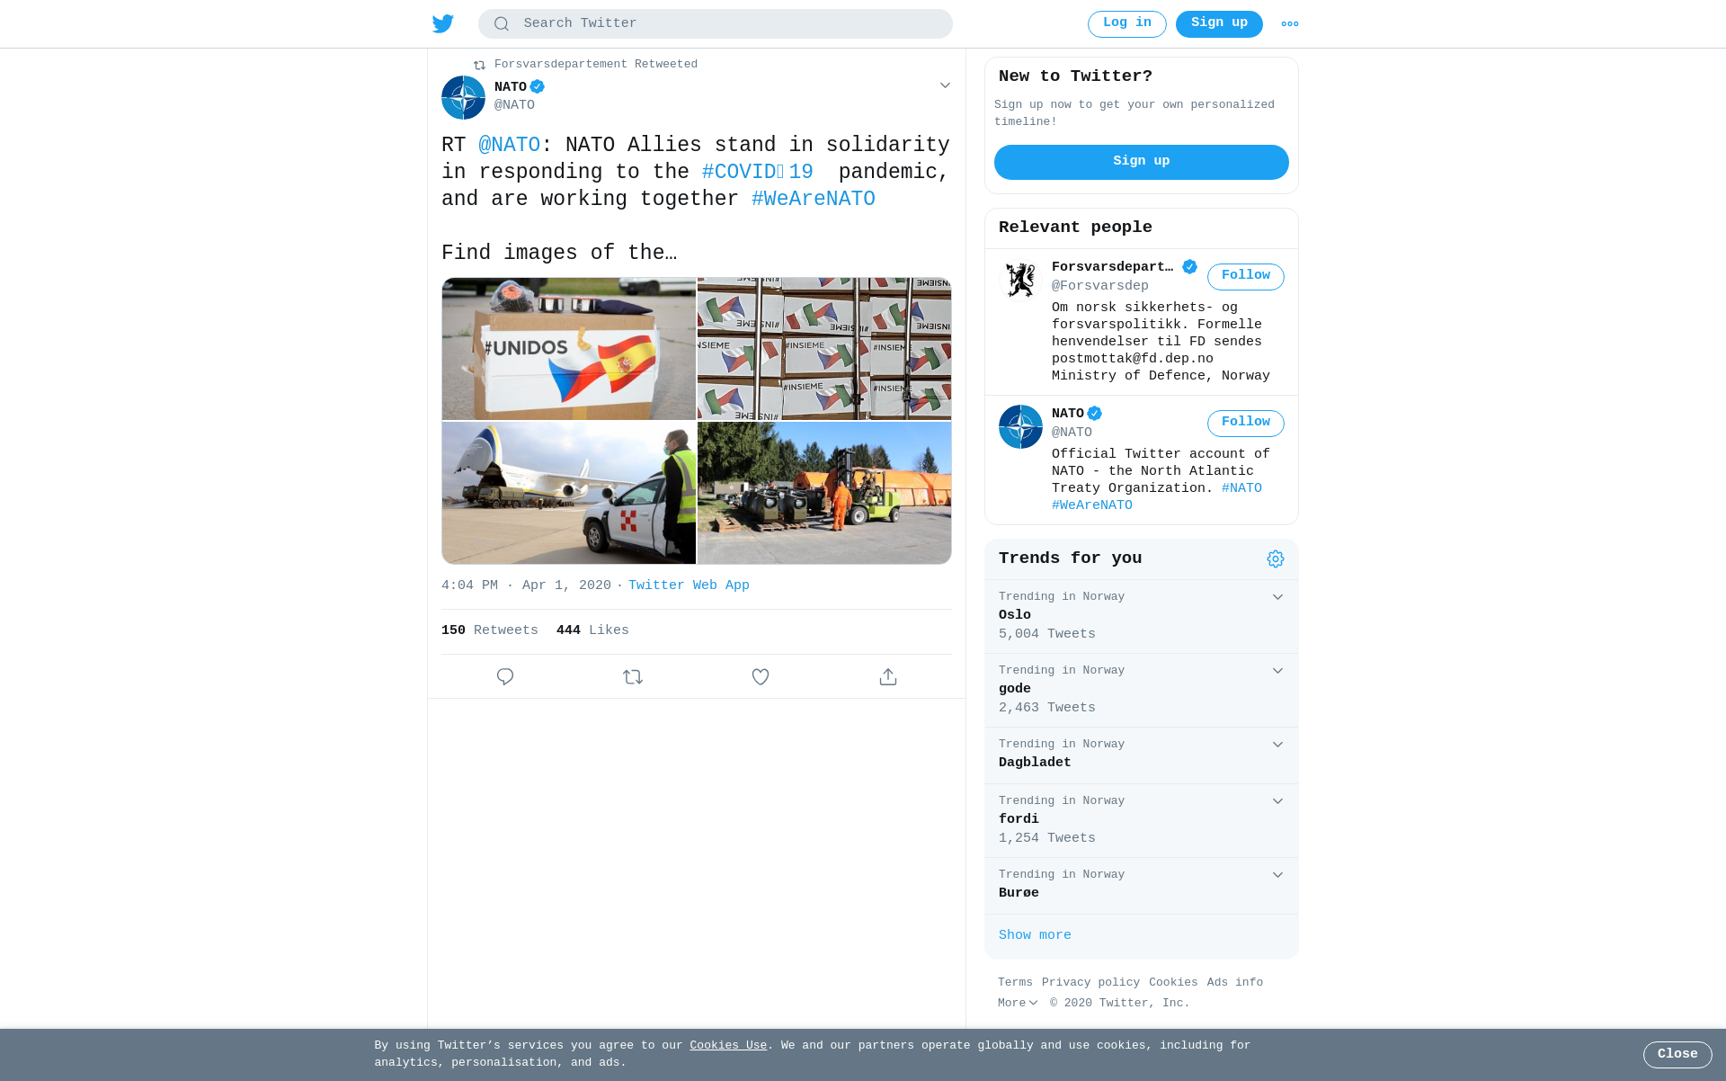The height and width of the screenshot is (1081, 1726).
Task: Reply to the NATO tweet
Action: coord(505,676)
